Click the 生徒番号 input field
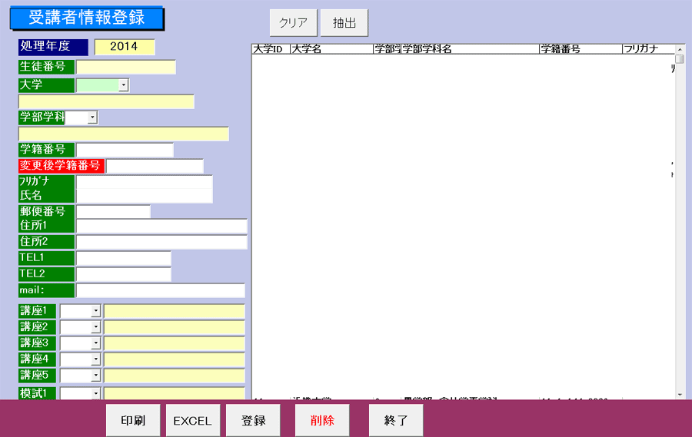The image size is (692, 437). pyautogui.click(x=125, y=67)
